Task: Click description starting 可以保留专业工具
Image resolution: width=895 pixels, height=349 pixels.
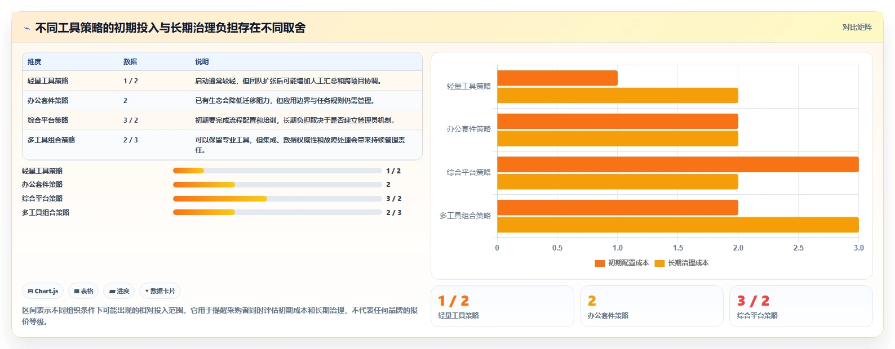Action: pyautogui.click(x=300, y=145)
